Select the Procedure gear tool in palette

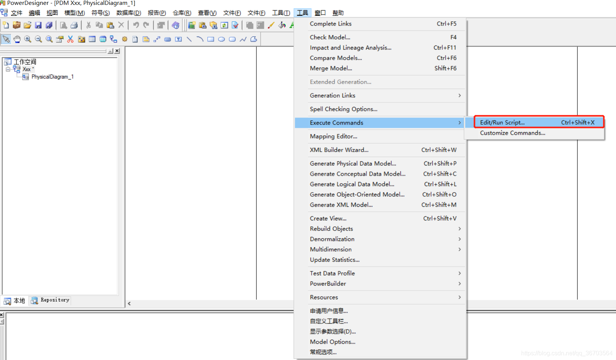tap(124, 39)
